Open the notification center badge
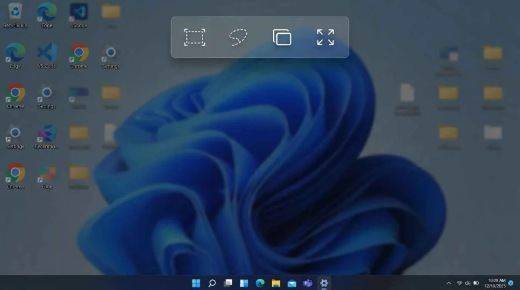The width and height of the screenshot is (520, 290). 511,283
